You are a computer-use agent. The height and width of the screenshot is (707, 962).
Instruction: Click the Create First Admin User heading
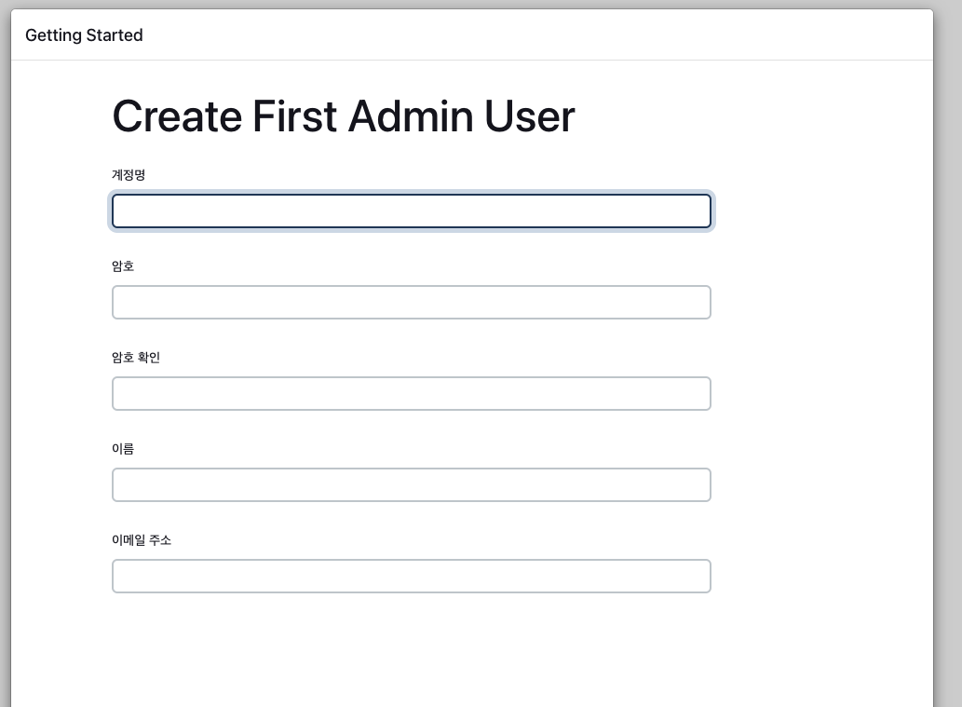point(343,117)
